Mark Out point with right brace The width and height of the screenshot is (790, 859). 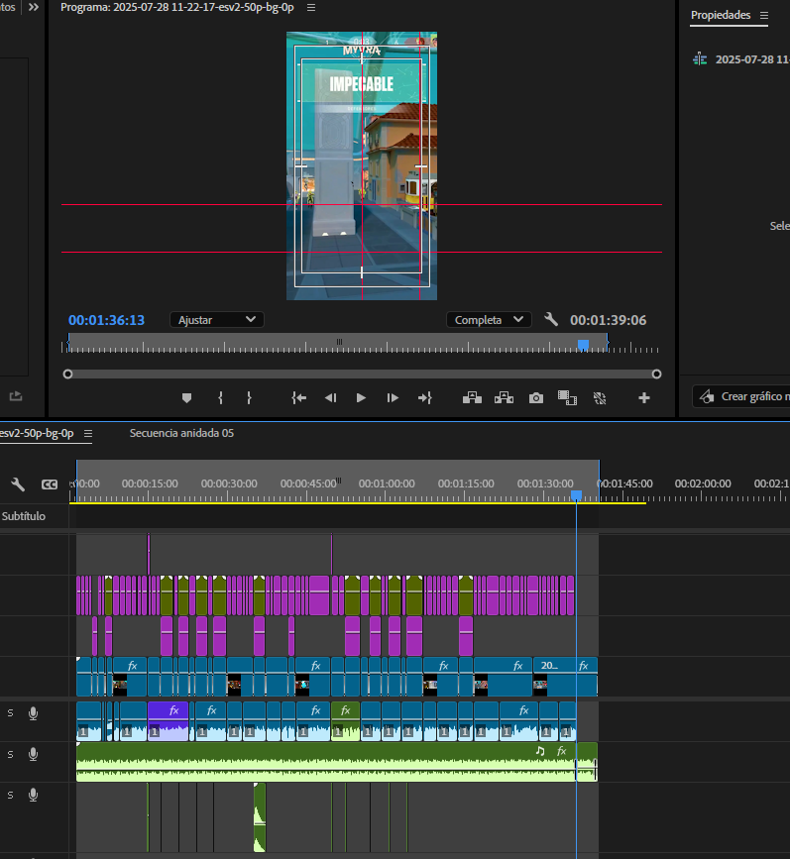coord(250,398)
